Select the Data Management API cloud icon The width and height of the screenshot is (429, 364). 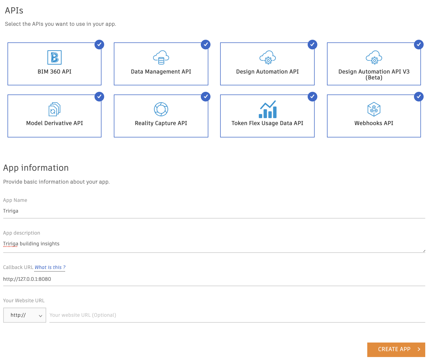tap(161, 57)
